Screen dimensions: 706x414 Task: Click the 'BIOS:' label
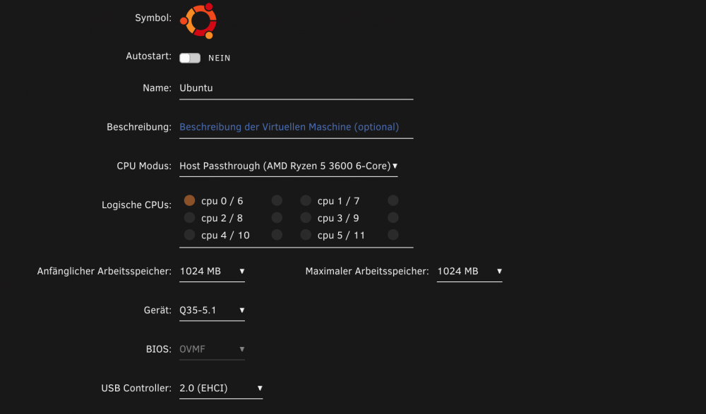(158, 349)
